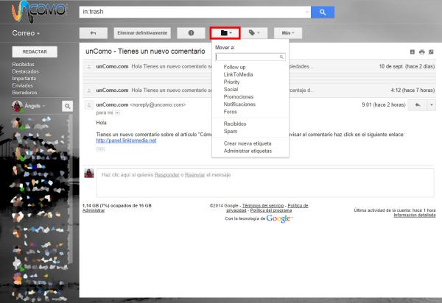Select Priority label in menu

(231, 82)
